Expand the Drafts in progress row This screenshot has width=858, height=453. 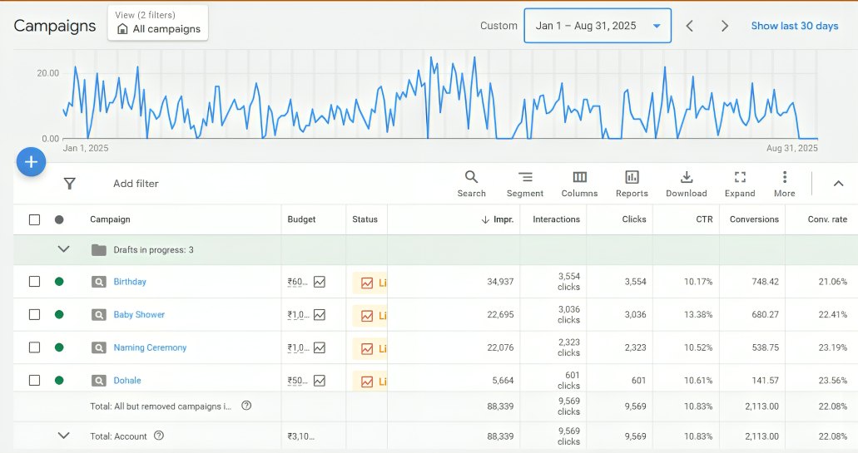point(63,249)
